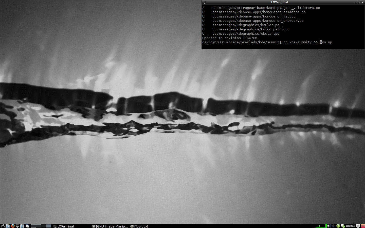Image resolution: width=365 pixels, height=228 pixels.
Task: Click the LXTerminal window title bar
Action: 280,2
